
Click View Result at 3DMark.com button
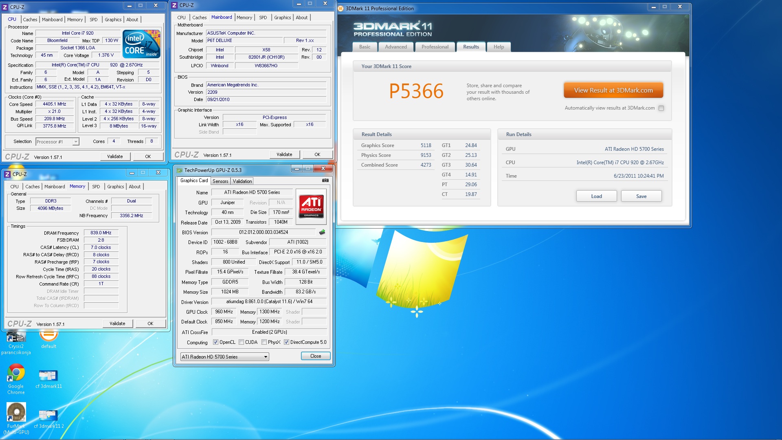pyautogui.click(x=613, y=90)
